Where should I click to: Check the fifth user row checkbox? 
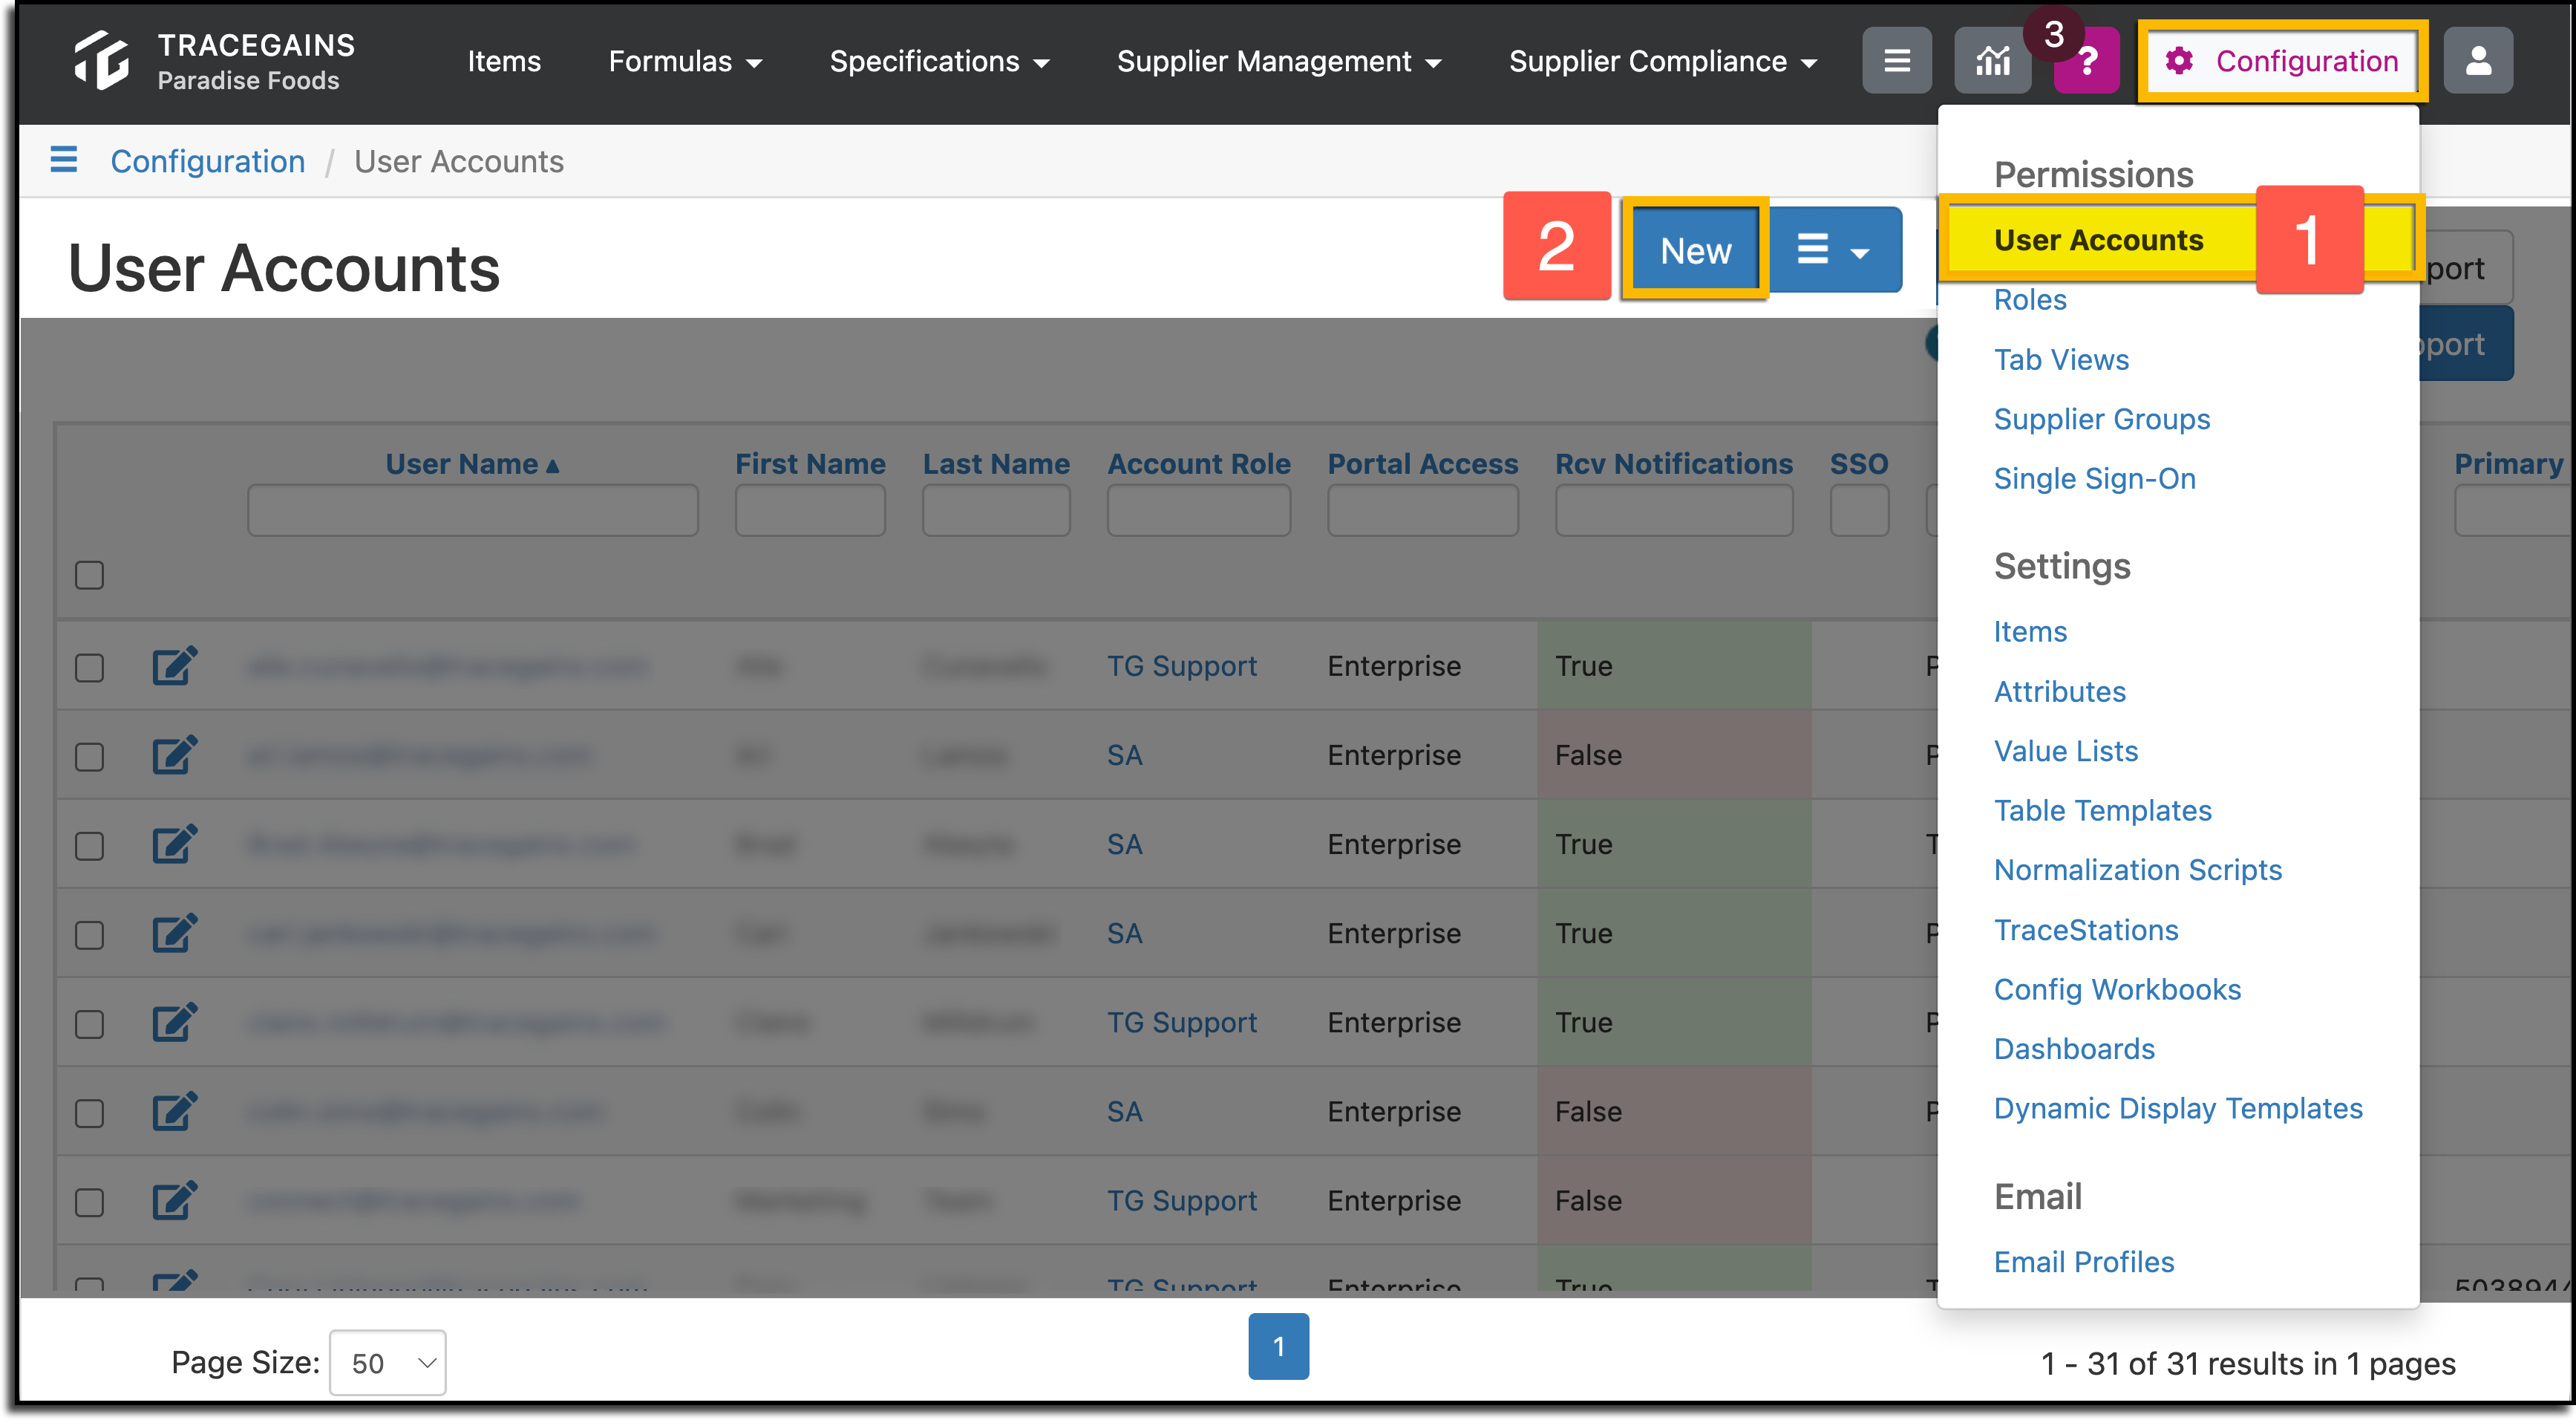click(90, 1023)
